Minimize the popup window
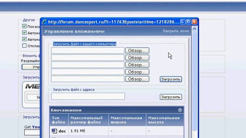This screenshot has width=246, height=138. [183, 22]
